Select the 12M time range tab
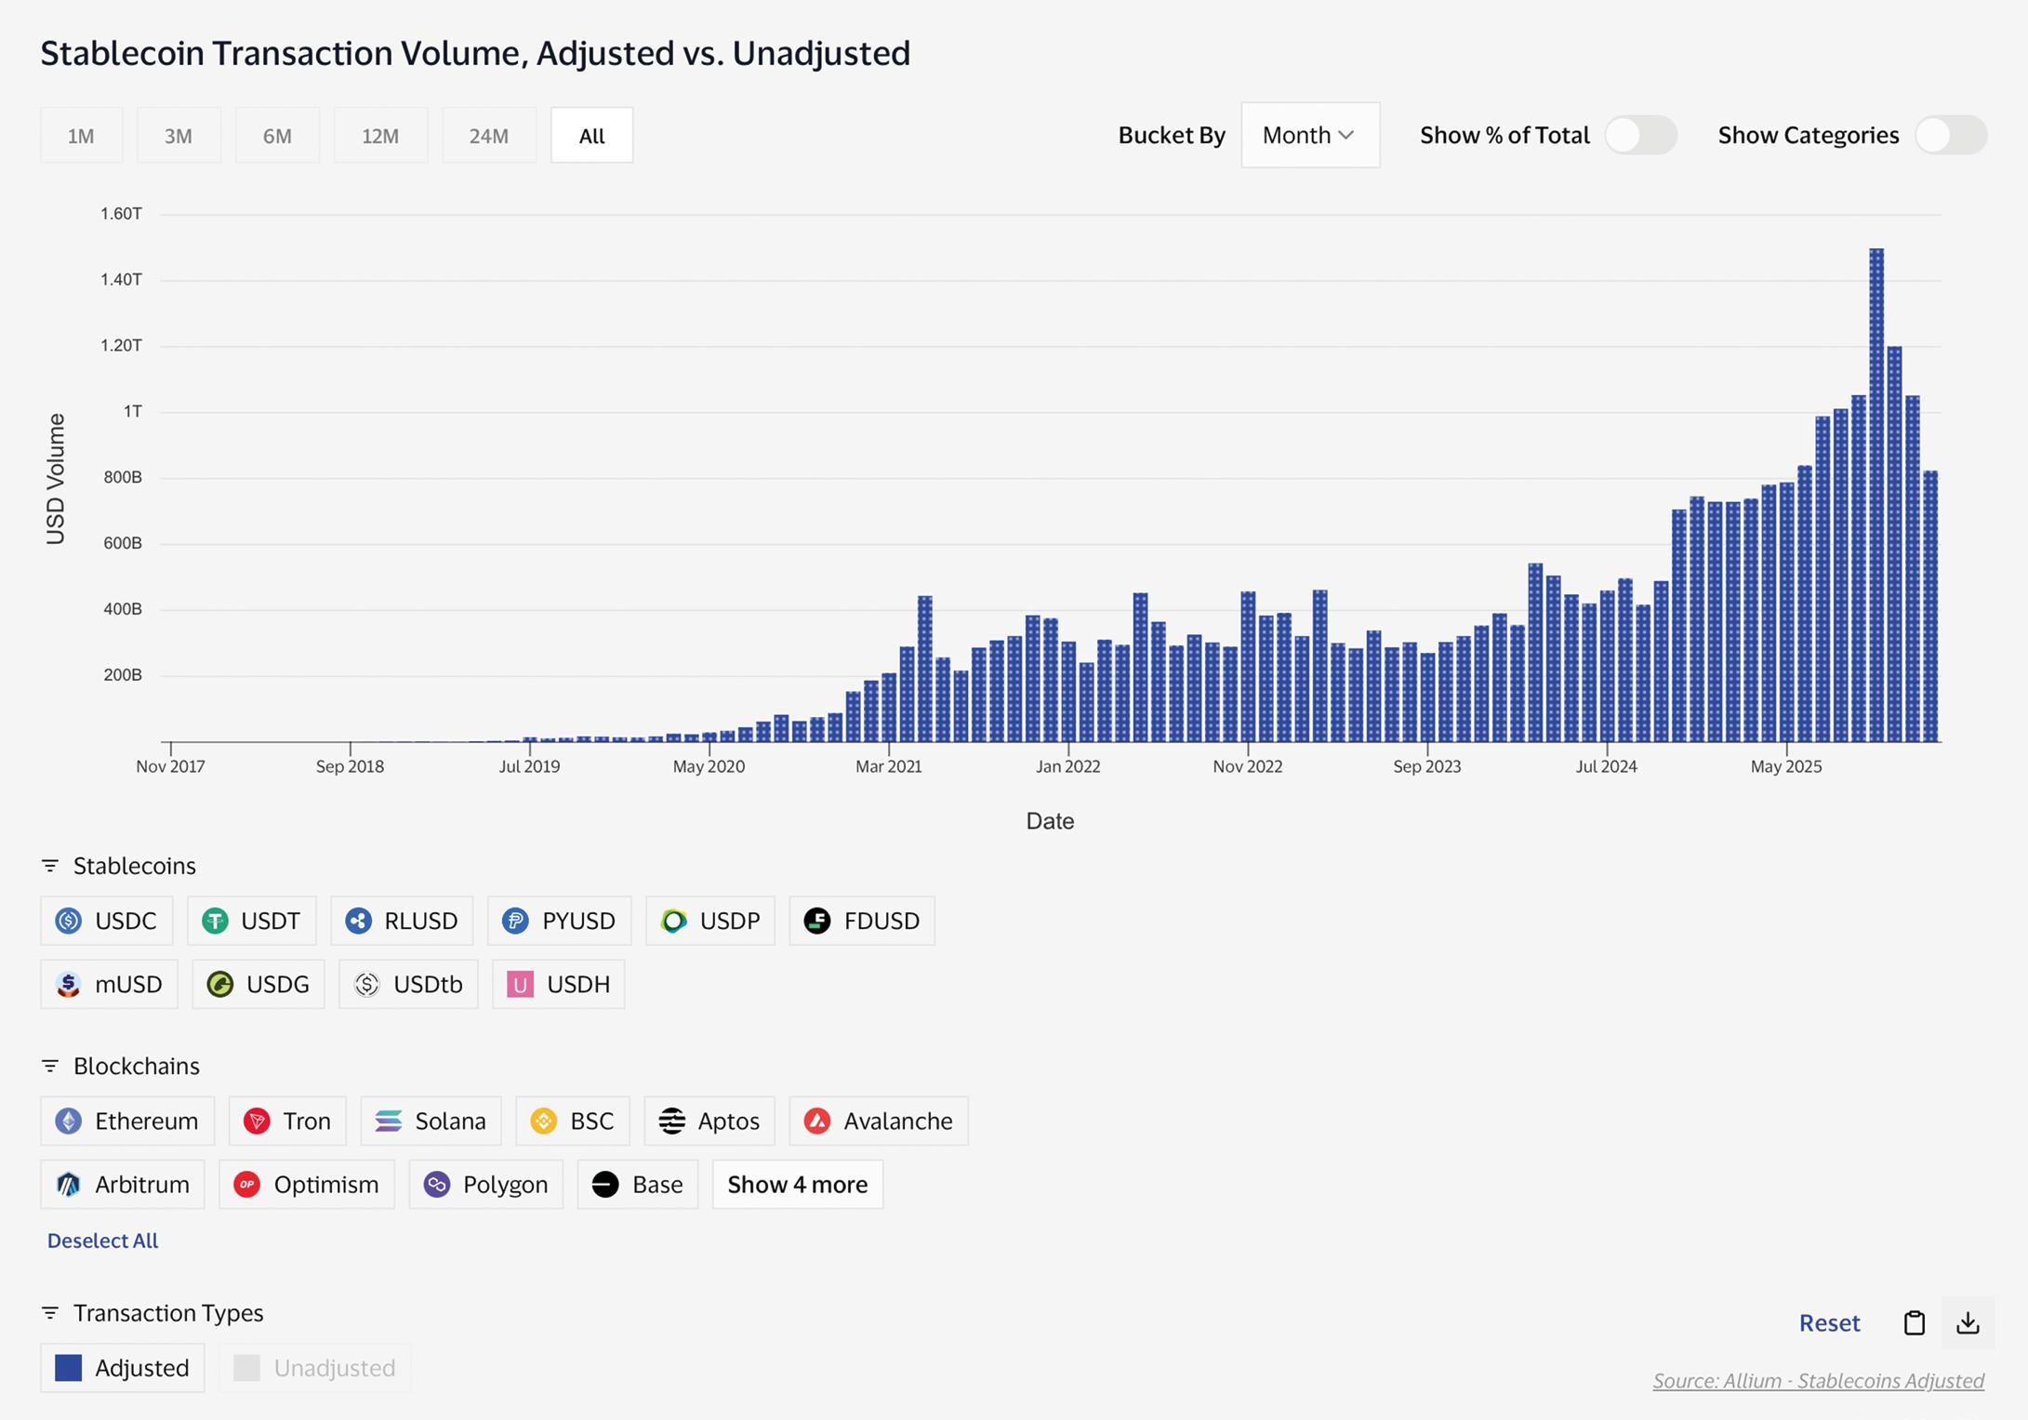2028x1420 pixels. click(x=380, y=136)
